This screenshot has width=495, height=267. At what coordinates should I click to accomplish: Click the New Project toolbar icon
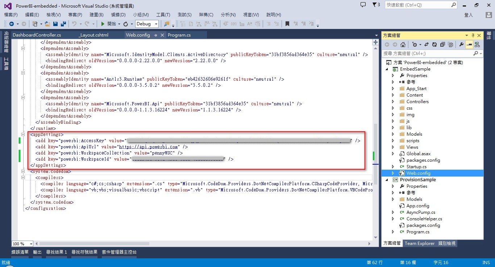pos(35,24)
